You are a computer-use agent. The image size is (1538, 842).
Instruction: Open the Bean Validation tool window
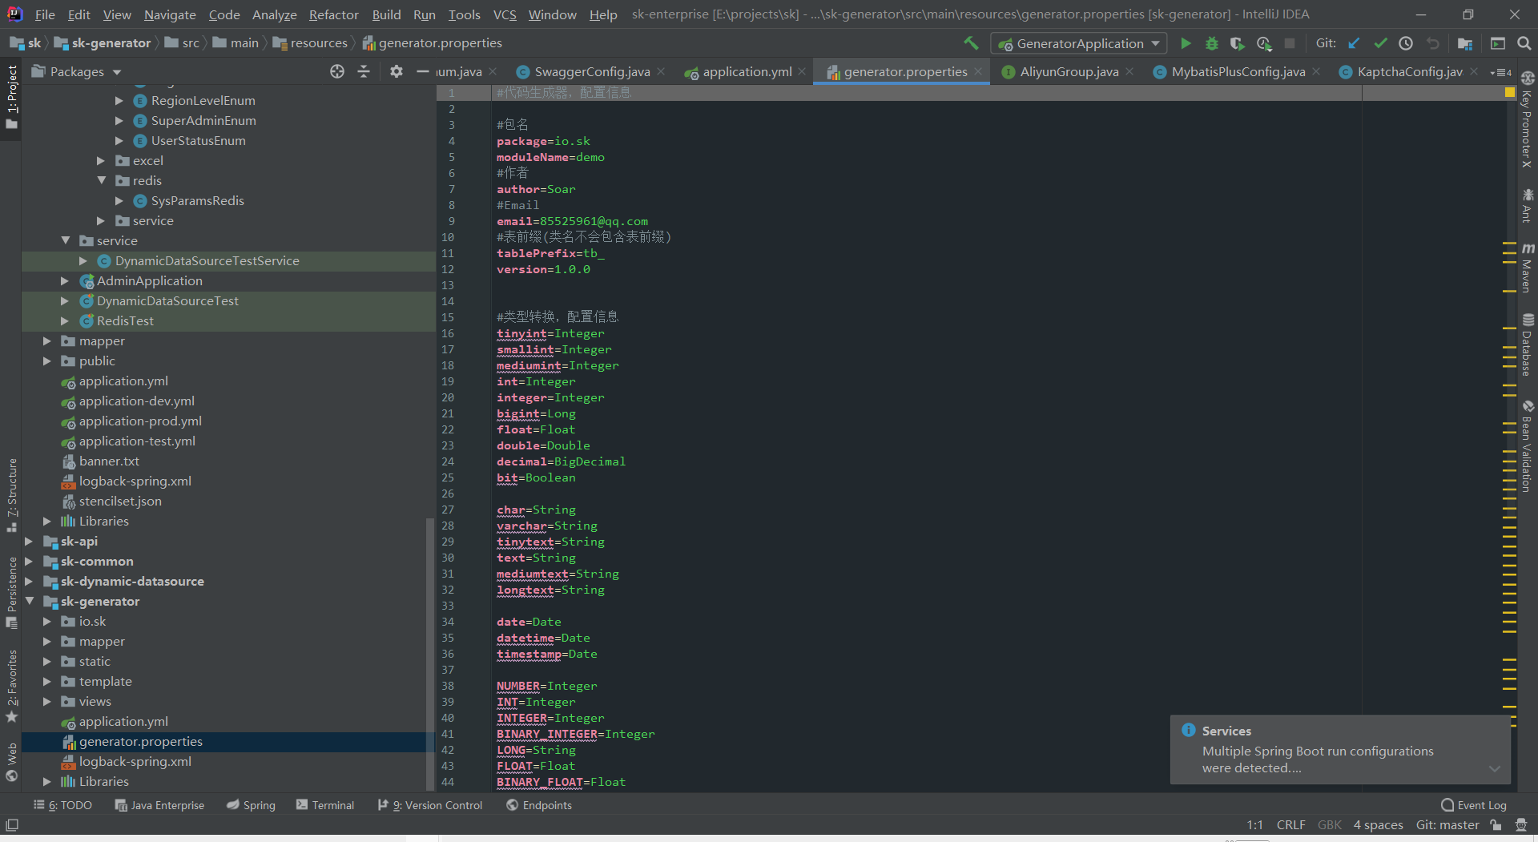click(x=1527, y=447)
